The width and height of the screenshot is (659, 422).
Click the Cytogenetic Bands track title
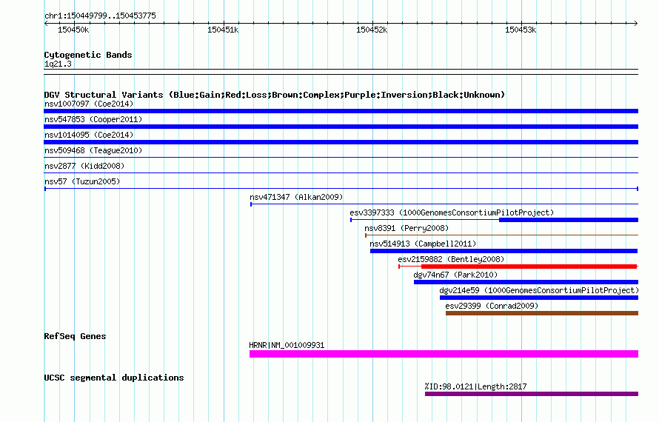click(x=88, y=55)
